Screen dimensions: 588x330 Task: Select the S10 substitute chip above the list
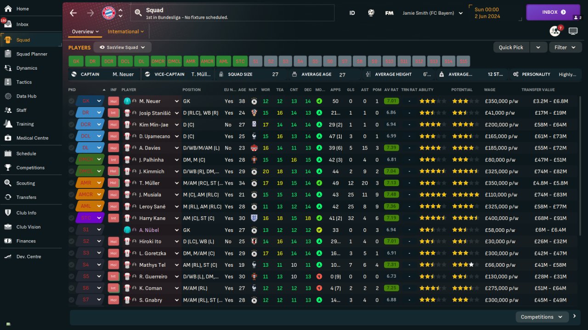point(390,61)
